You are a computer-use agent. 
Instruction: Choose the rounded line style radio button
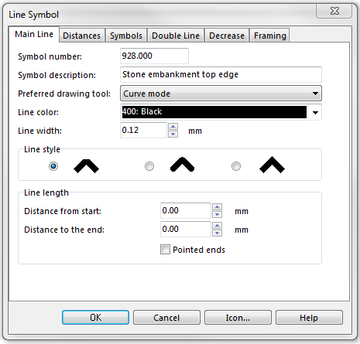[149, 166]
